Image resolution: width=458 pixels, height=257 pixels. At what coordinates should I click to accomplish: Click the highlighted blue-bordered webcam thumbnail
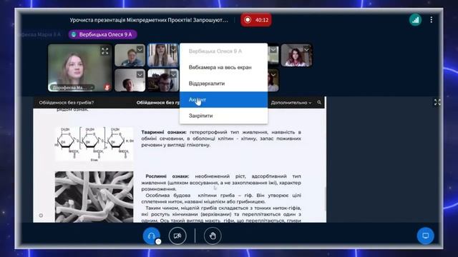(x=163, y=56)
